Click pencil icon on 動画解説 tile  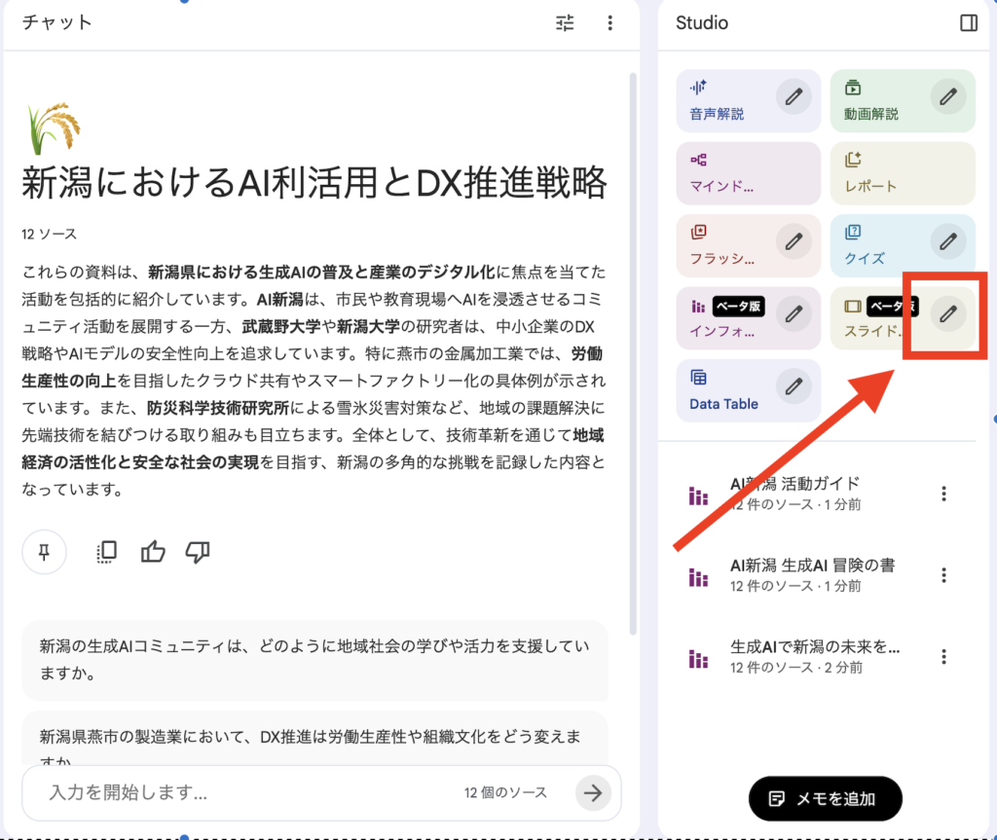(x=948, y=96)
